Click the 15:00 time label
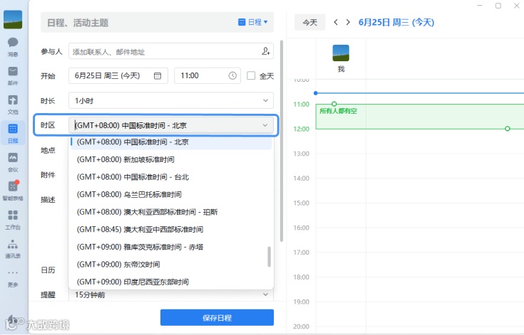 [301, 203]
